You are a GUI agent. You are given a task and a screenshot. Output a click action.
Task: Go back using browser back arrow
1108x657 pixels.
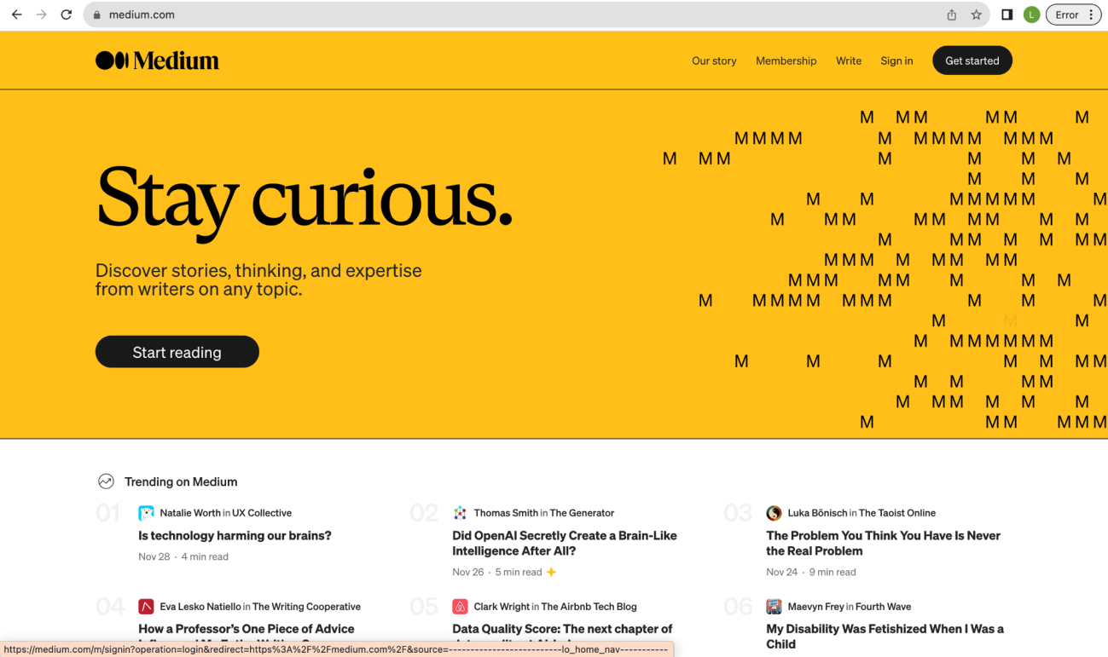[x=17, y=14]
